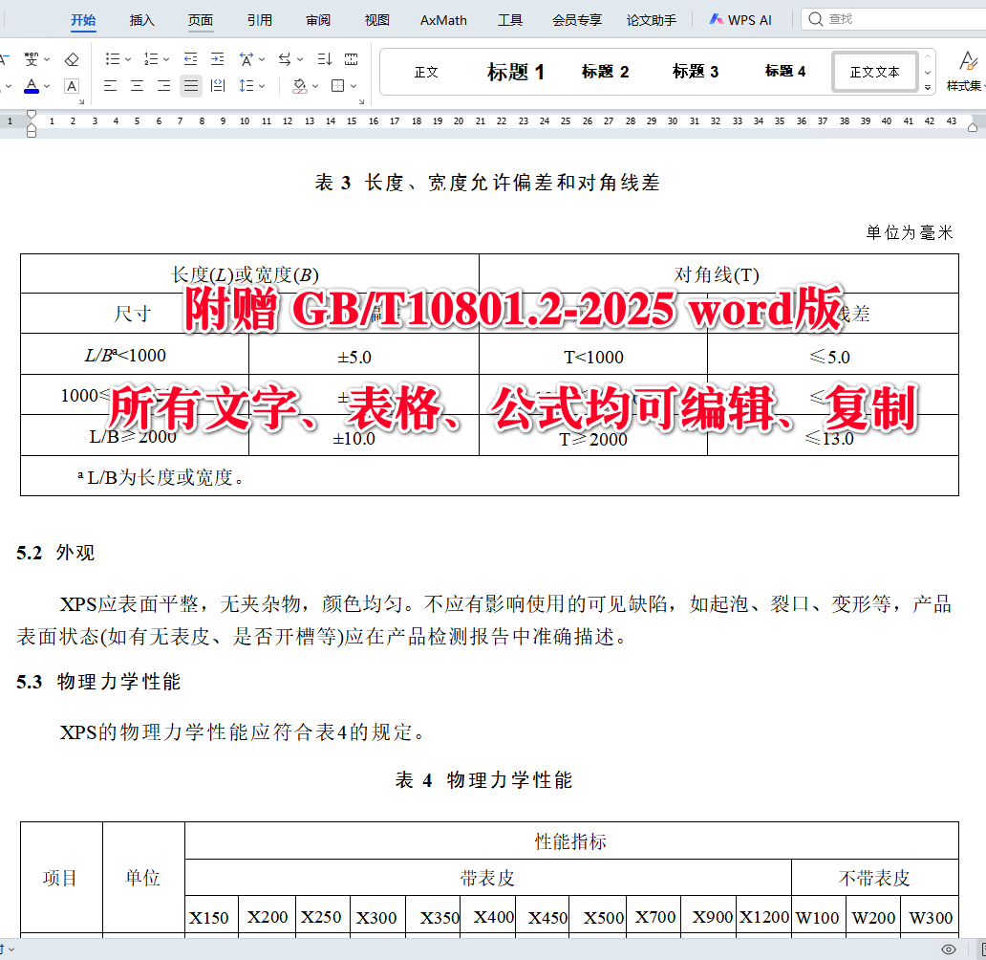Open the AxMath tab
This screenshot has width=986, height=960.
[443, 20]
